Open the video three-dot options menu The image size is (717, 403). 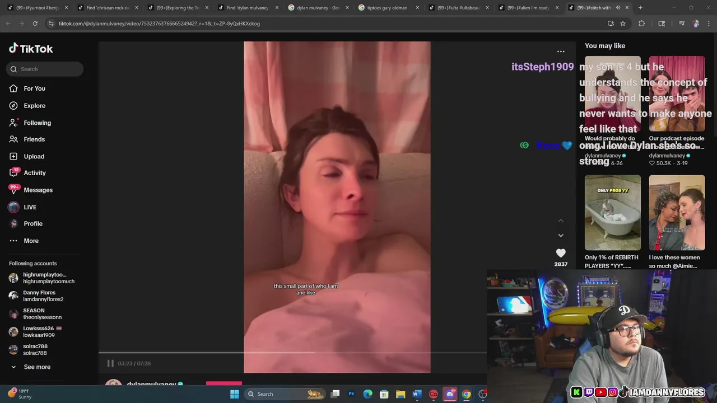coord(561,51)
